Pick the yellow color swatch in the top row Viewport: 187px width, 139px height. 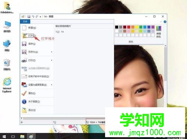pos(137,27)
